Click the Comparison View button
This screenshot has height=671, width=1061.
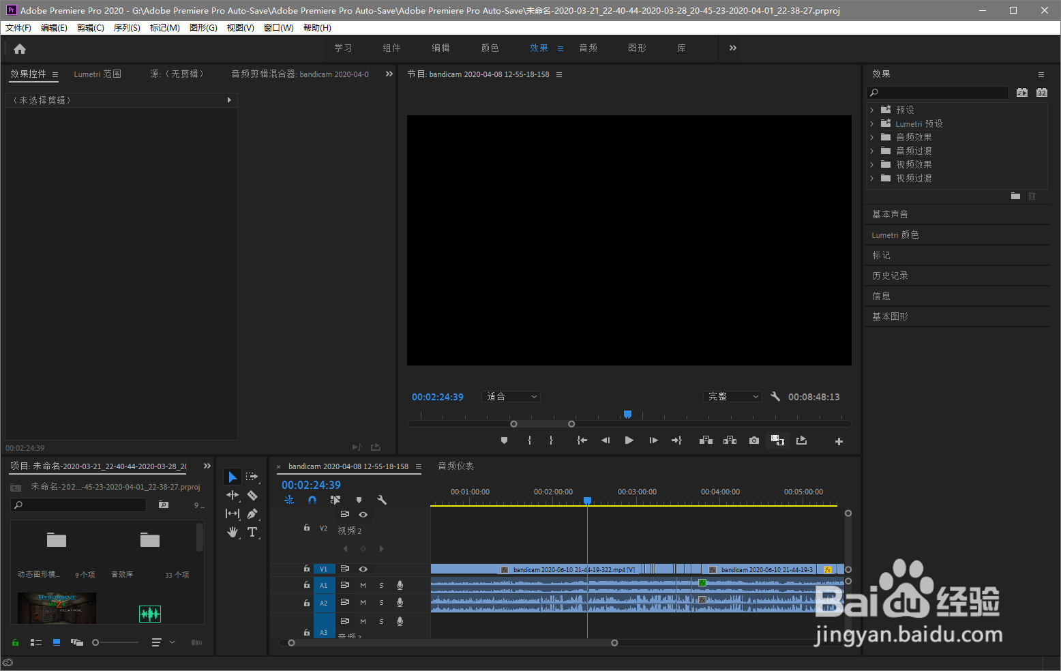coord(777,441)
